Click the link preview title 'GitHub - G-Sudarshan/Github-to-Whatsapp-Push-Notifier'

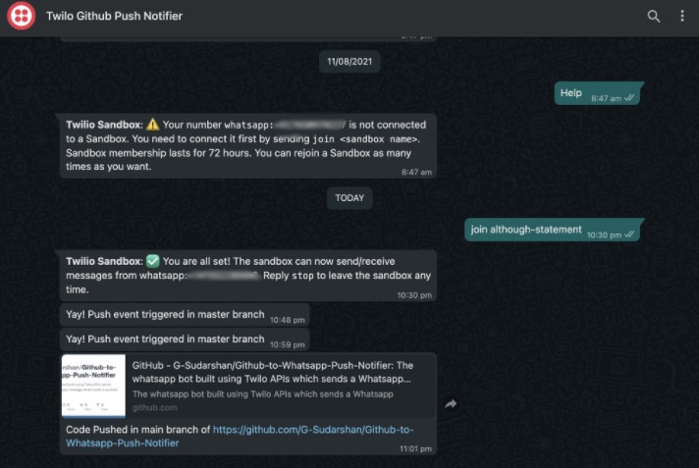pyautogui.click(x=273, y=372)
